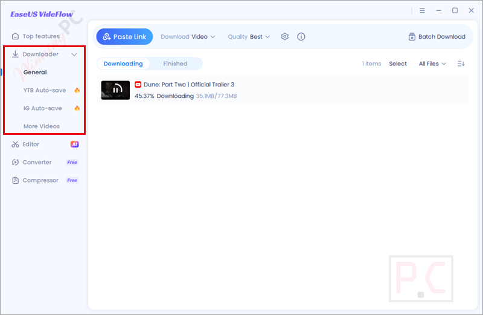483x315 pixels.
Task: Click the Free badge next to Compressor
Action: [x=72, y=180]
